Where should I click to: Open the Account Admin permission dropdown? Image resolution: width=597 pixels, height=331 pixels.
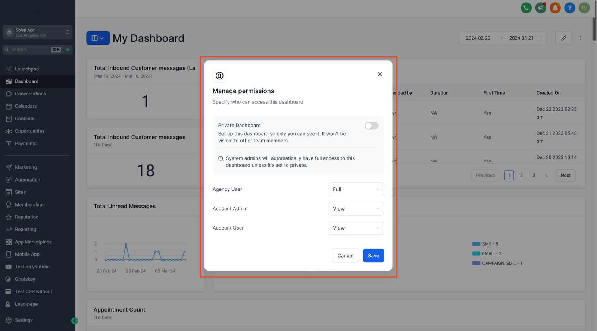[x=356, y=209]
